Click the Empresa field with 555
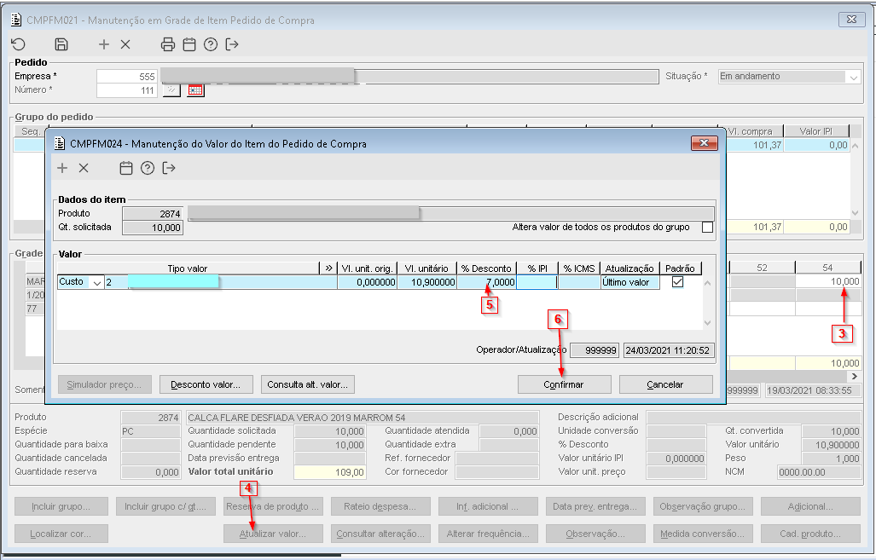Image resolution: width=876 pixels, height=560 pixels. (127, 77)
